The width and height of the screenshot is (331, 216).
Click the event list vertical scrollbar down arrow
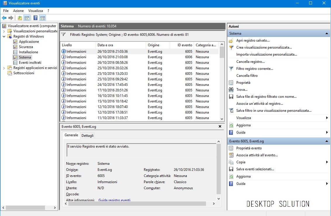coord(222,119)
